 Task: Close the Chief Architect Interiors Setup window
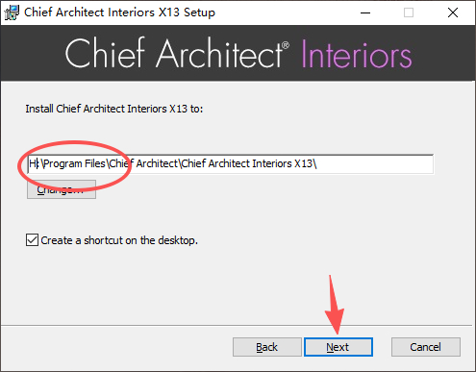coord(453,12)
